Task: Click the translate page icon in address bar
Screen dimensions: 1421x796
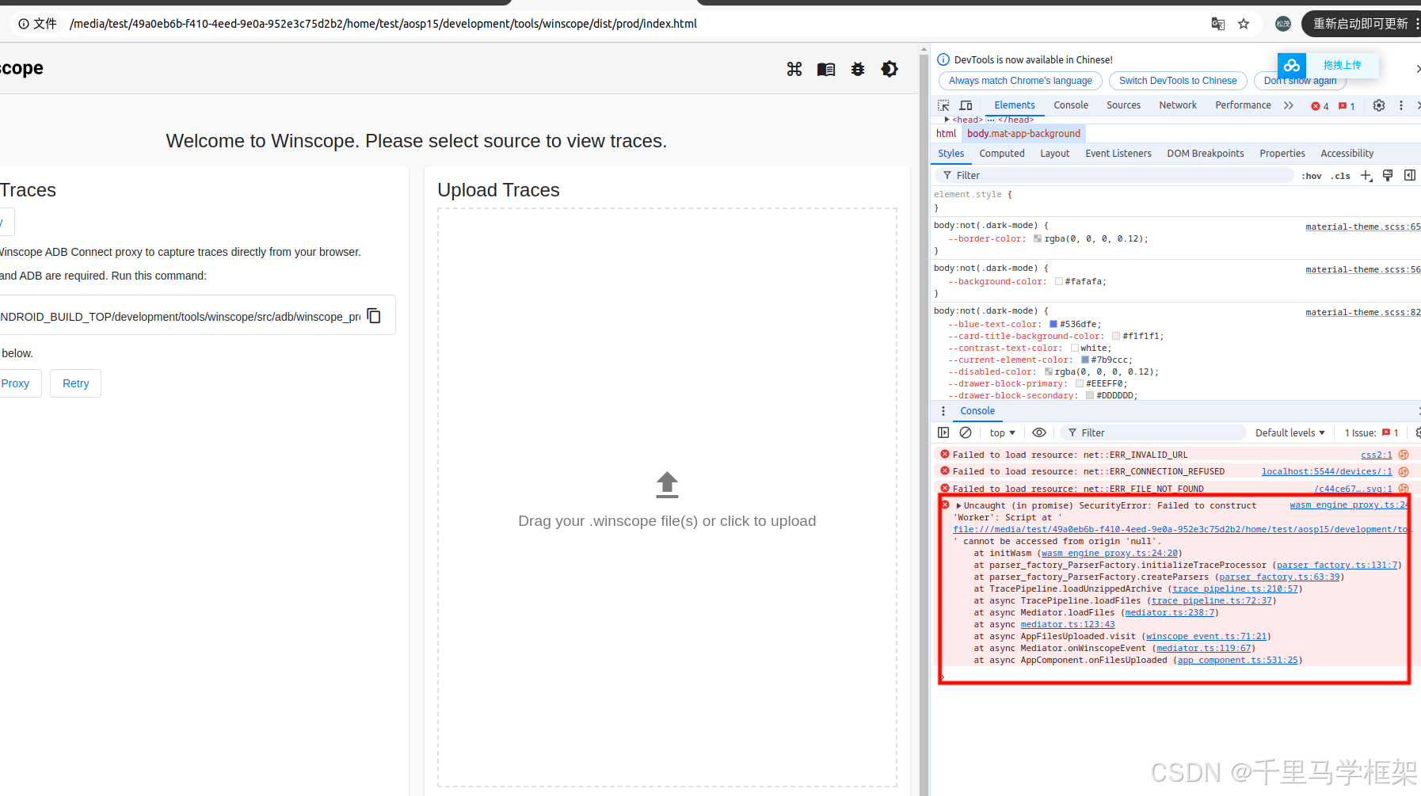Action: 1218,24
